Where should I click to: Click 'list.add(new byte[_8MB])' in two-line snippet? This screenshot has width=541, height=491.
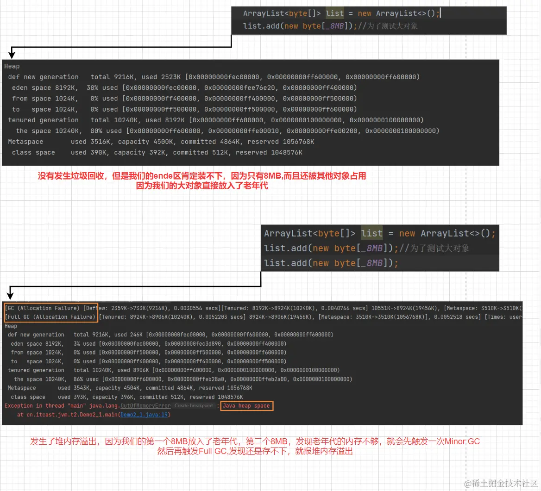pos(298,26)
